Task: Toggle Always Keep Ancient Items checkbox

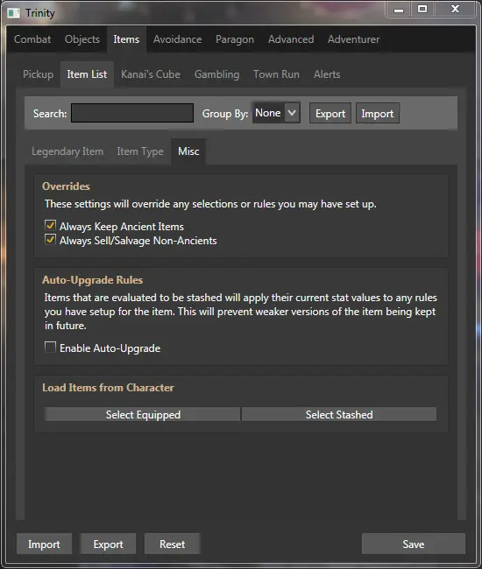Action: [x=50, y=225]
